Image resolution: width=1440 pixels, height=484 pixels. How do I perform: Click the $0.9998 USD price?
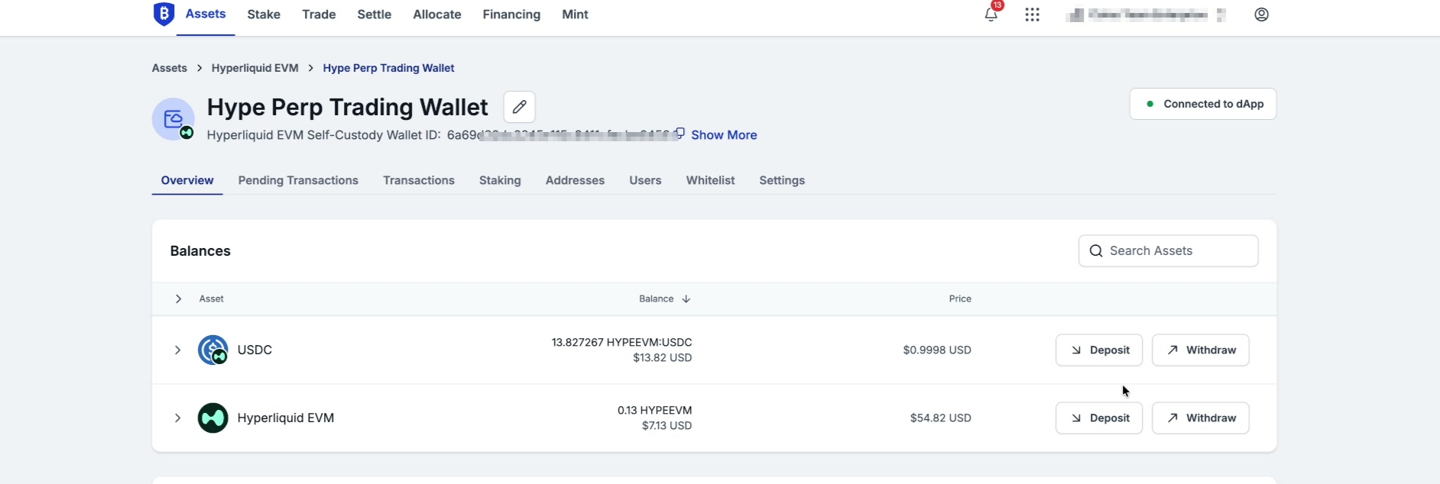pyautogui.click(x=937, y=350)
